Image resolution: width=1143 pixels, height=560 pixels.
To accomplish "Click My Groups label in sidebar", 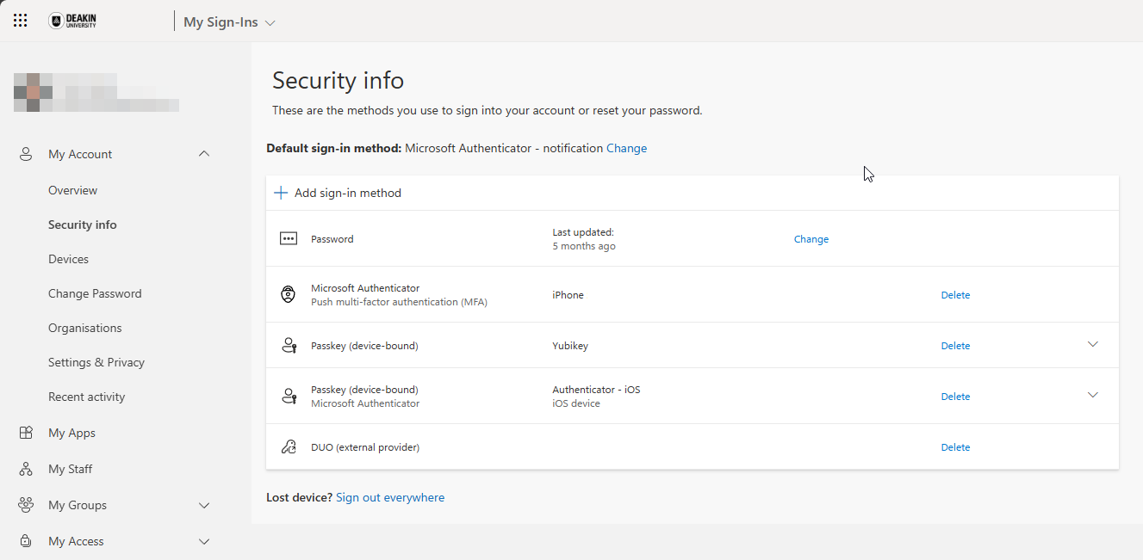I will coord(78,505).
